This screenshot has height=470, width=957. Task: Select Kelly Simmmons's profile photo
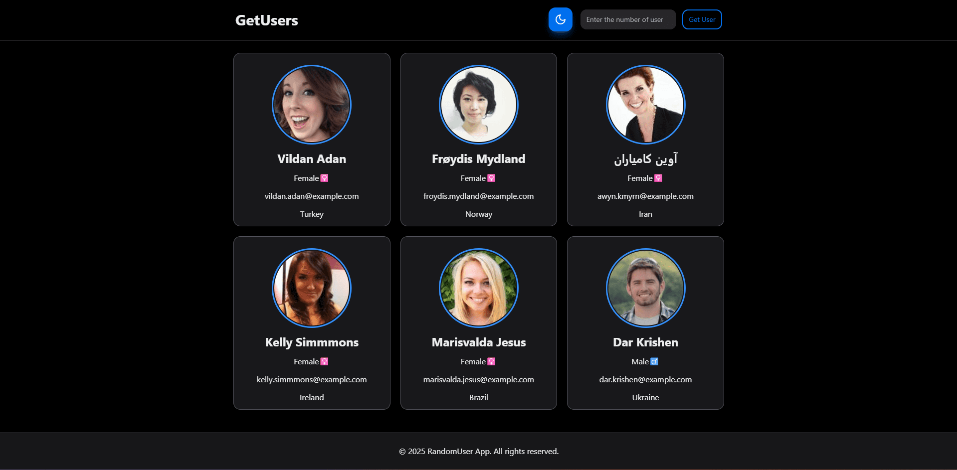(x=312, y=288)
